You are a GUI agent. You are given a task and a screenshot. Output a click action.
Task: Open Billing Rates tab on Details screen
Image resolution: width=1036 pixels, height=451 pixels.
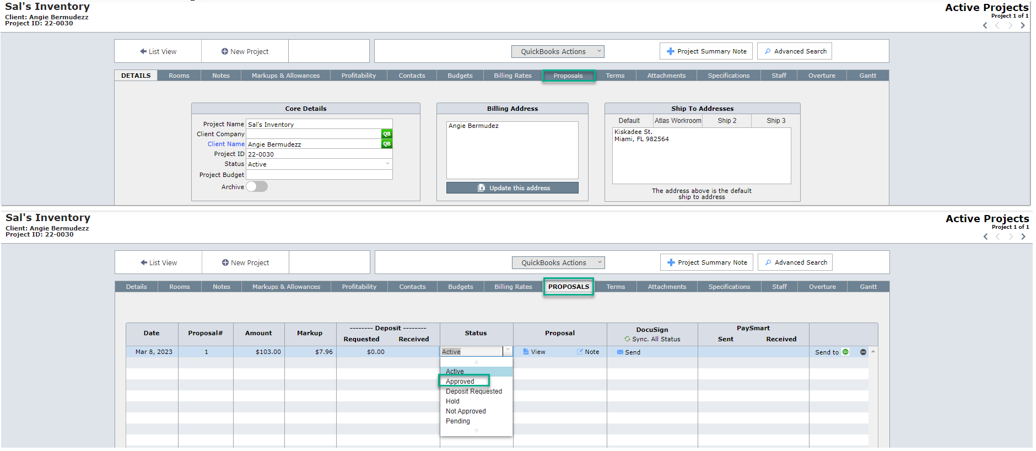tap(512, 76)
